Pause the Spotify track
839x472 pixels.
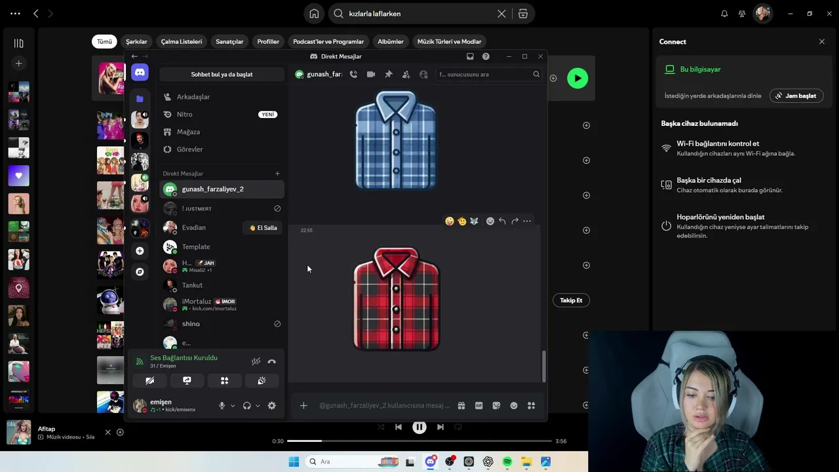coord(419,427)
